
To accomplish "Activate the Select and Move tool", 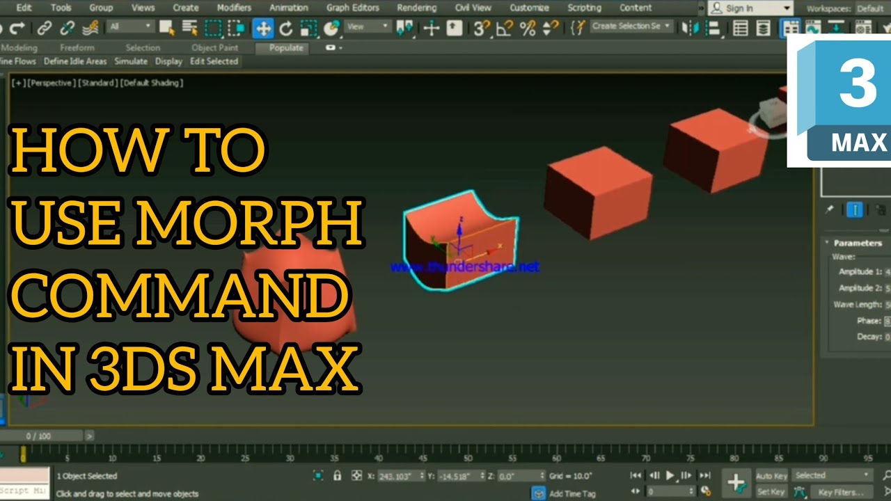I will [263, 29].
